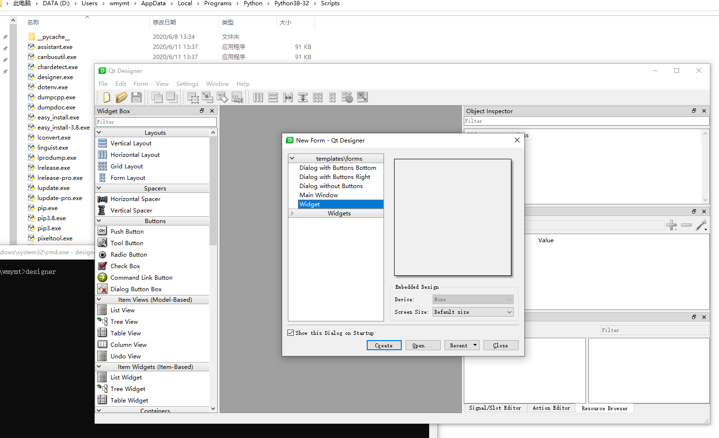Image resolution: width=719 pixels, height=438 pixels.
Task: Expand the Widgets section in New Form dialog
Action: 292,213
